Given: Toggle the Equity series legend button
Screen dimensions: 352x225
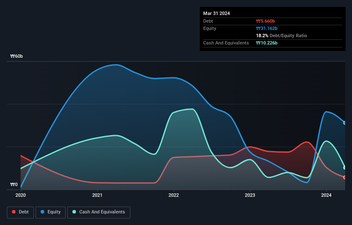Looking at the screenshot, I should coord(51,212).
